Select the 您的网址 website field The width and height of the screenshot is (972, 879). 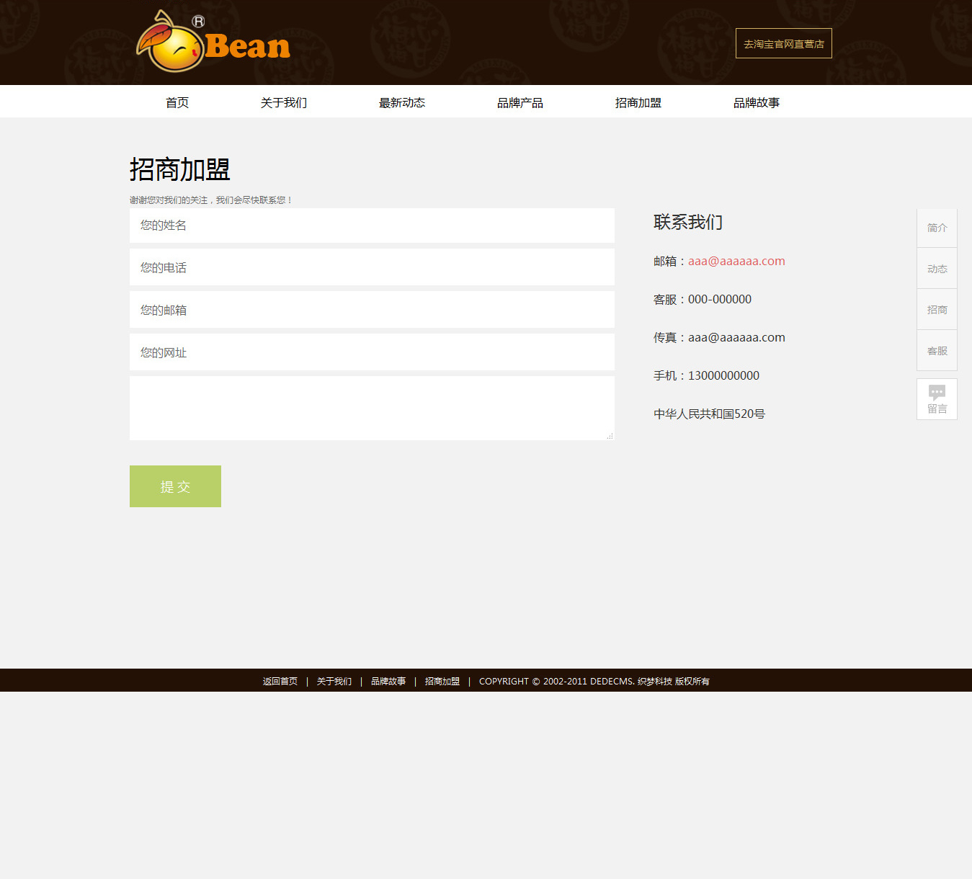tap(372, 352)
